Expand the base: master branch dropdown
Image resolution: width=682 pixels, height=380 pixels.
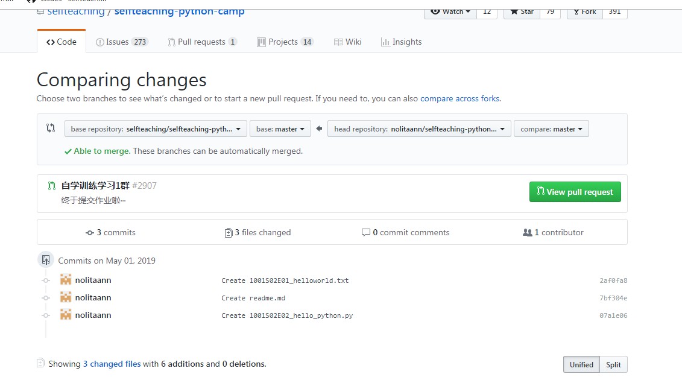(x=280, y=129)
